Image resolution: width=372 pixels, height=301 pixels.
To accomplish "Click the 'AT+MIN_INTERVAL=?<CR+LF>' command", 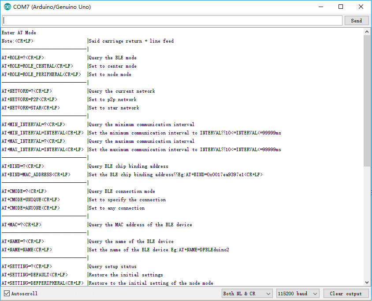I will (x=33, y=125).
